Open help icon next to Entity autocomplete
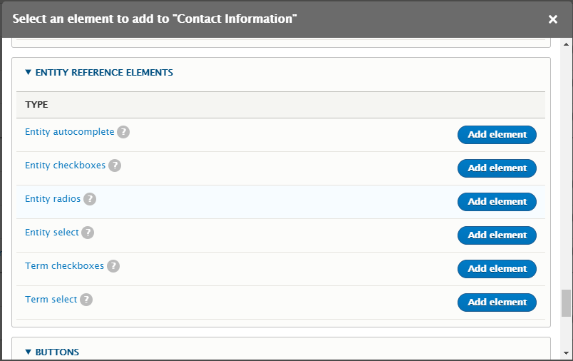The image size is (573, 361). point(123,132)
